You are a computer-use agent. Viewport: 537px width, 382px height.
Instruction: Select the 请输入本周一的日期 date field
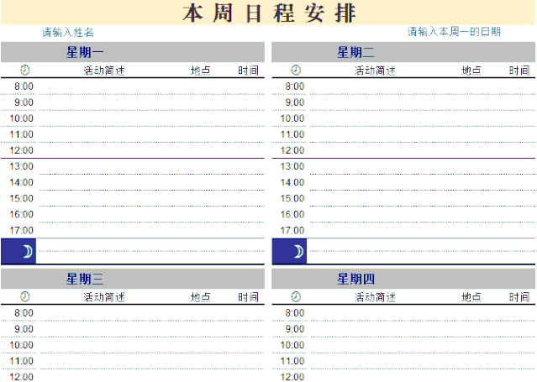(x=454, y=32)
